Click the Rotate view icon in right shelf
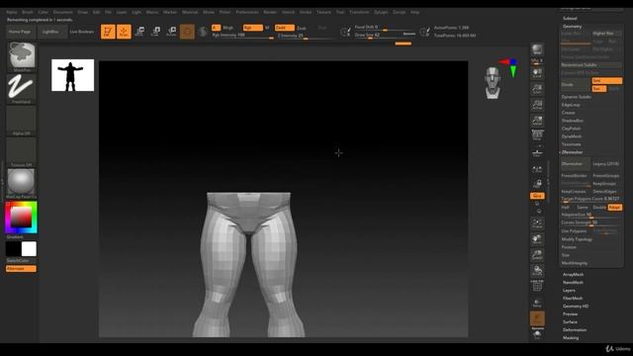 coord(537,271)
